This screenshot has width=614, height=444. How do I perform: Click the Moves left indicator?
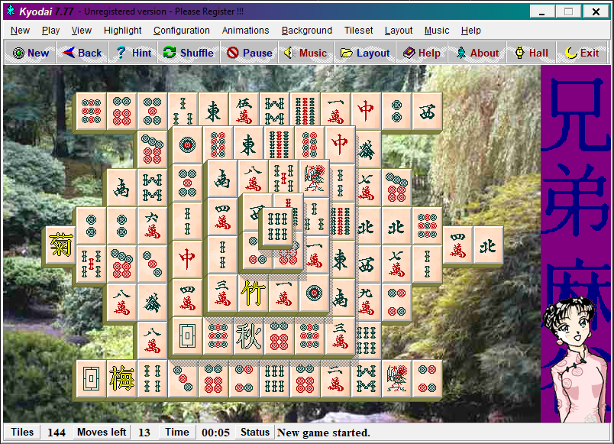pyautogui.click(x=101, y=432)
